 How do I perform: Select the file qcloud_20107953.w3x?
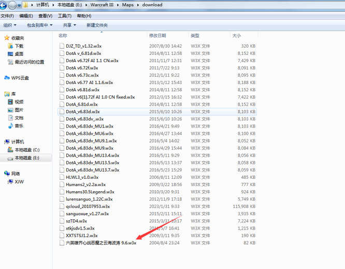88,206
